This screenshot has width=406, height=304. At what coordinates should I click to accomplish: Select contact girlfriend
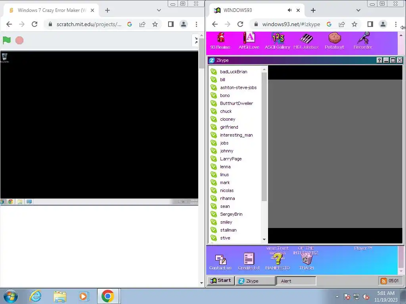pyautogui.click(x=229, y=127)
